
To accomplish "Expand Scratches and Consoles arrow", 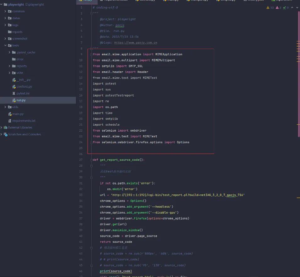I will click(x=1, y=134).
